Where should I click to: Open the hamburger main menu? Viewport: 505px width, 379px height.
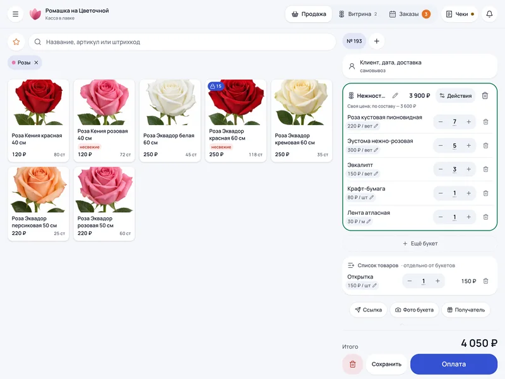15,14
